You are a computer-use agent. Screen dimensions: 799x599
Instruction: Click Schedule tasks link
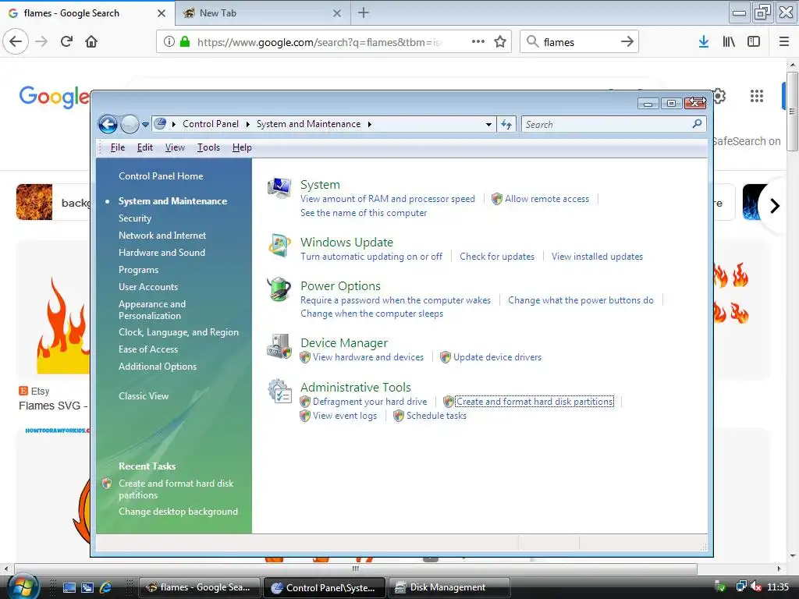[436, 416]
